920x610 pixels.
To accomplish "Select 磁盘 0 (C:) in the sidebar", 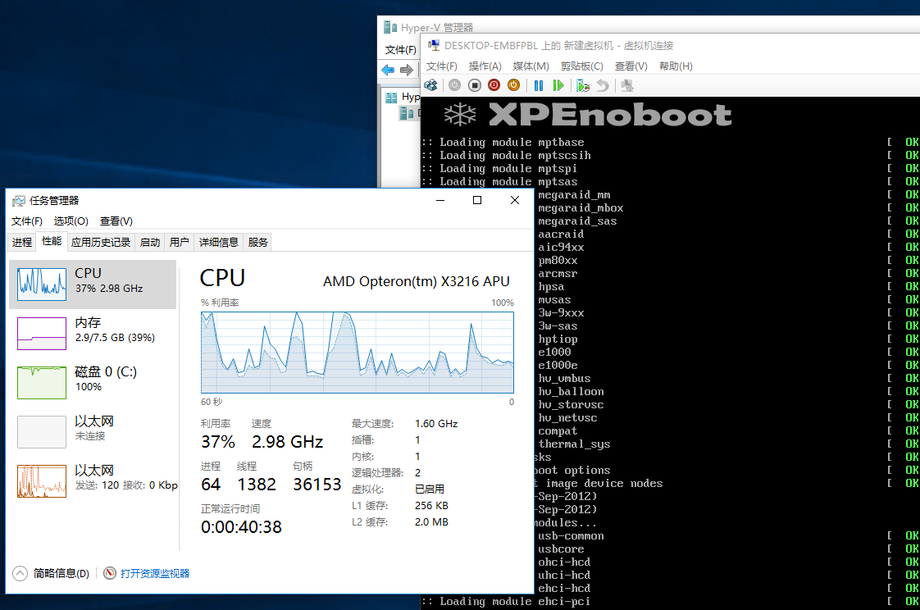I will click(x=93, y=382).
